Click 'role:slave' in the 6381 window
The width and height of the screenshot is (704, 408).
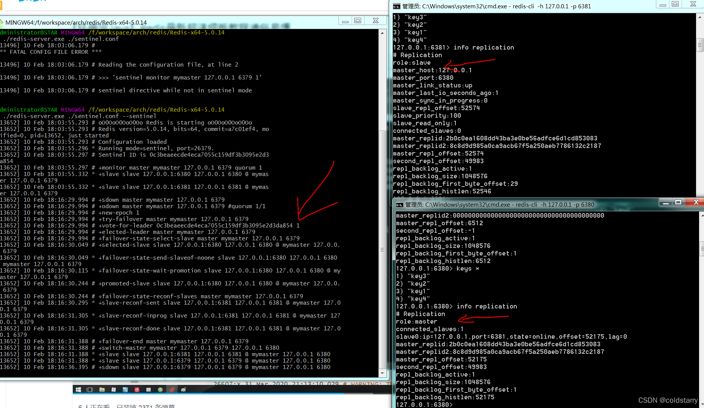coord(412,63)
